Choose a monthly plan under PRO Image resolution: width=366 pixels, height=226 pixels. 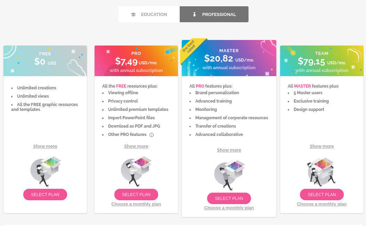pyautogui.click(x=136, y=204)
